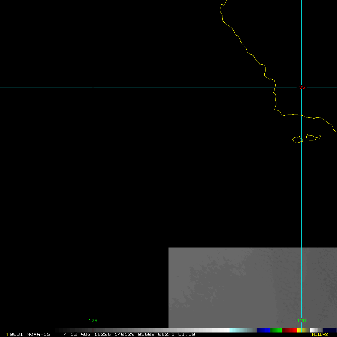Select the 16226 Julian date value
The height and width of the screenshot is (337, 337).
click(x=103, y=334)
